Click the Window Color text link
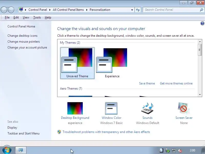The width and height of the screenshot is (205, 154). tap(111, 118)
